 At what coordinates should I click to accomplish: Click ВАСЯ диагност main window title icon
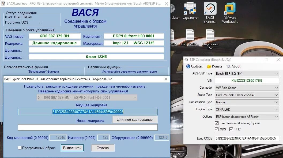(x=3, y=3)
